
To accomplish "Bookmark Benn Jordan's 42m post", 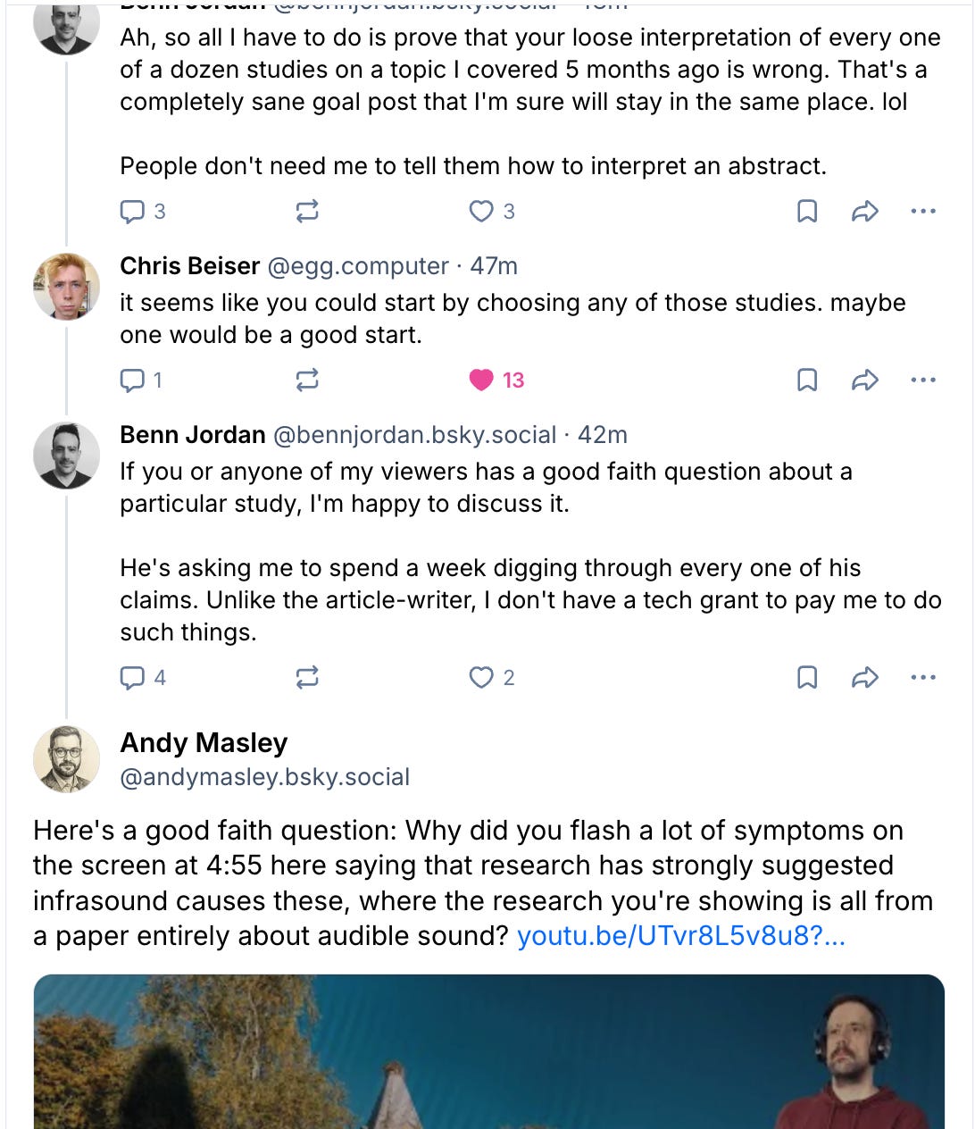I will tap(806, 678).
